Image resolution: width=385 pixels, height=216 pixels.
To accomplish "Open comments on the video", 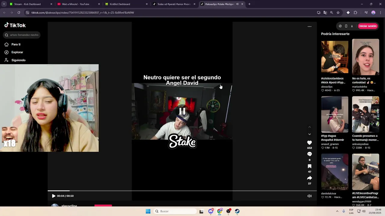I will [310, 154].
